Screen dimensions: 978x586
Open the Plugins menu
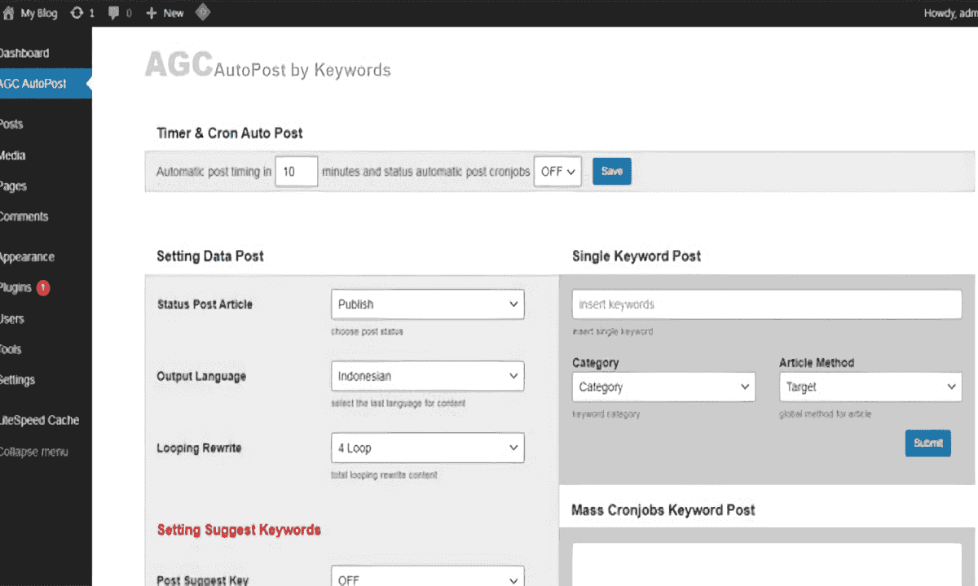(16, 287)
